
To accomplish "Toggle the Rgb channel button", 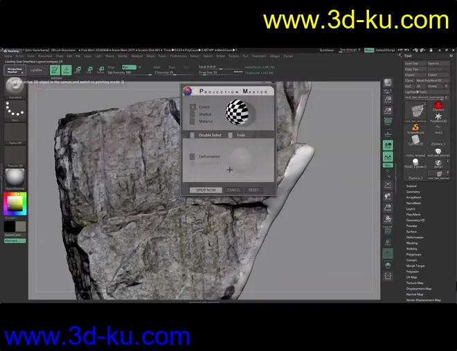I will pyautogui.click(x=129, y=67).
